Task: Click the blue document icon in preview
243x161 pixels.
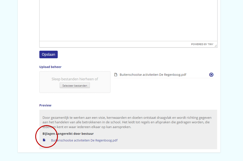Action: tap(44, 140)
